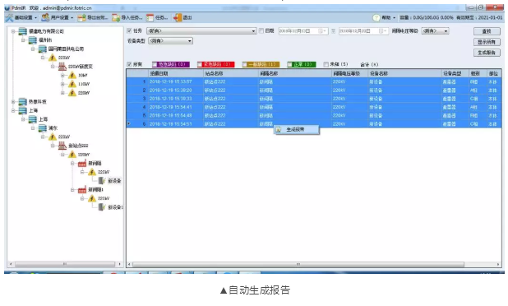Screen dimensions: 508x306
Task: Expand the 10kV tree node
Action: click(x=62, y=75)
